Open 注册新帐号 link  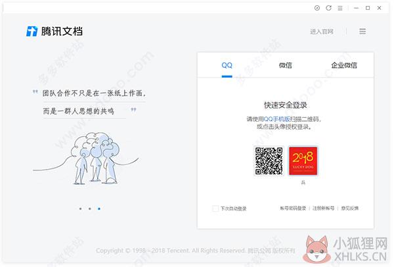pyautogui.click(x=323, y=208)
